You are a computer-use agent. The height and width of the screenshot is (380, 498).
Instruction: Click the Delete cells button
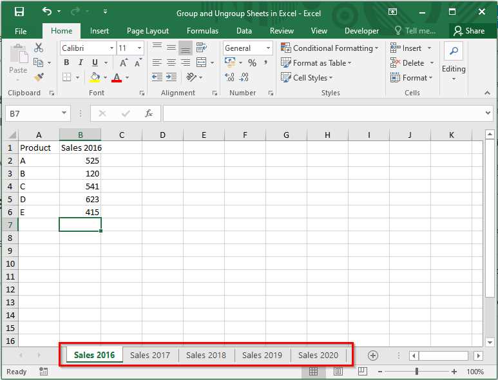click(407, 63)
